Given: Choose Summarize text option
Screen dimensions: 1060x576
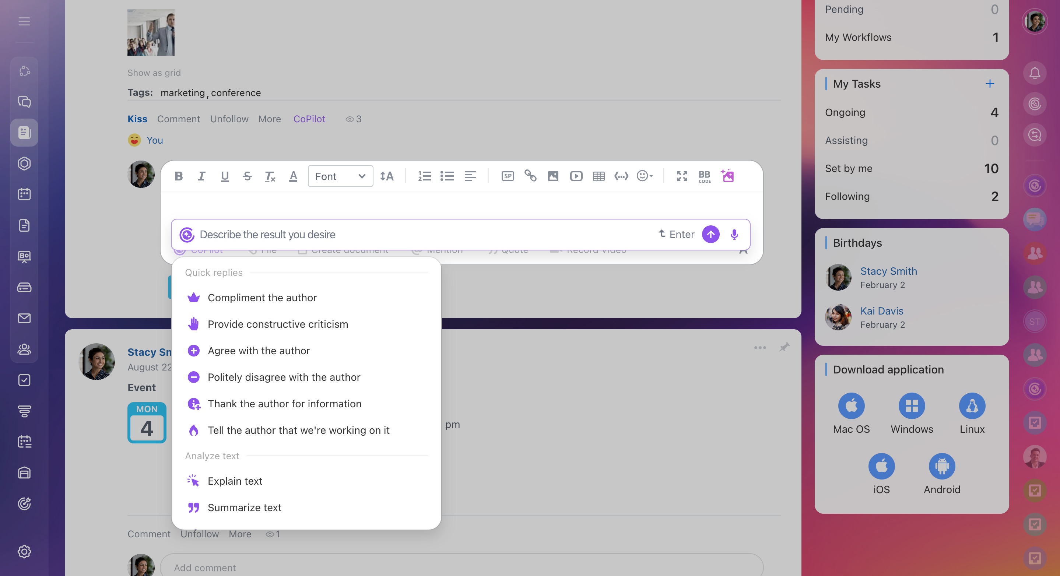Looking at the screenshot, I should click(x=245, y=507).
